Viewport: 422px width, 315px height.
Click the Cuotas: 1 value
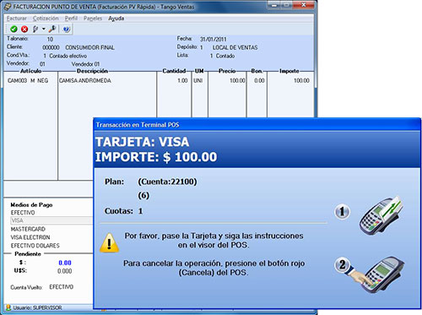(x=140, y=211)
